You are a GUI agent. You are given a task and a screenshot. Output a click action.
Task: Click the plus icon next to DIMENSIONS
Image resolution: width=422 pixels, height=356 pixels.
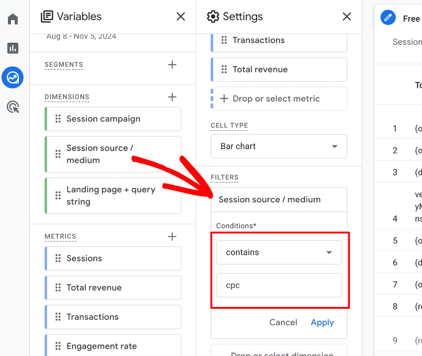point(172,97)
